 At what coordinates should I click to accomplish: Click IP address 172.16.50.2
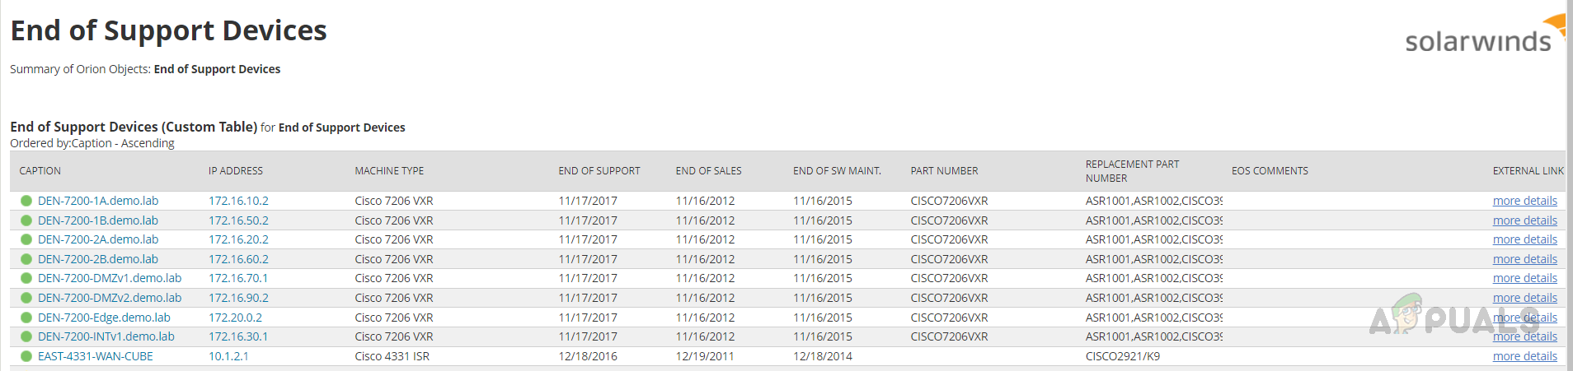238,220
